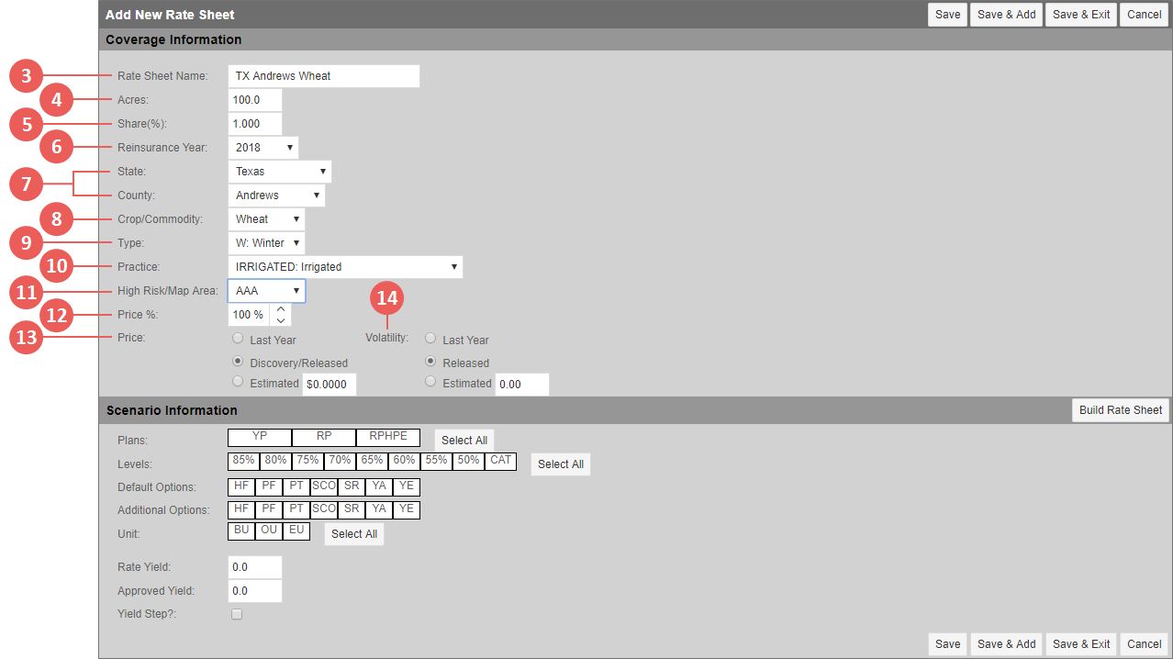Click the Price Estimated amount field
Viewport: 1173px width, 659px height.
(329, 385)
